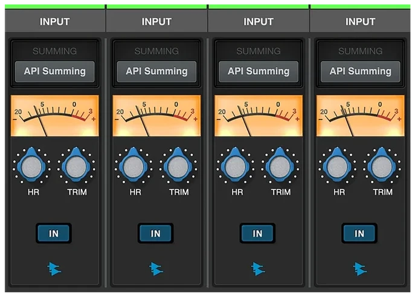This screenshot has width=415, height=297.
Task: Click the VU meter in fourth channel
Action: pos(361,116)
